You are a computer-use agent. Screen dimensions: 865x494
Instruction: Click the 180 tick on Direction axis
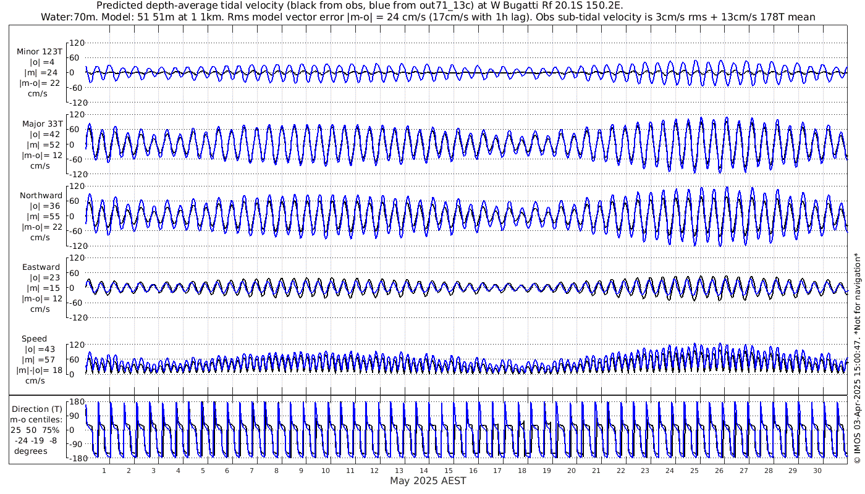(76, 402)
